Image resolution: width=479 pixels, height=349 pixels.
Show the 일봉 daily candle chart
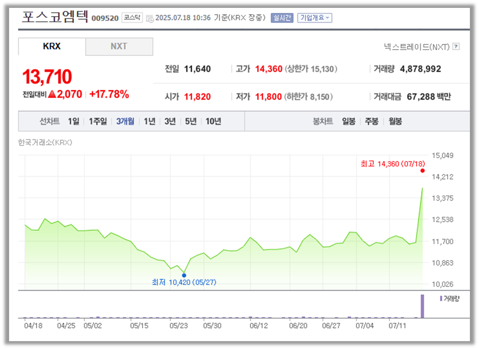(x=349, y=121)
